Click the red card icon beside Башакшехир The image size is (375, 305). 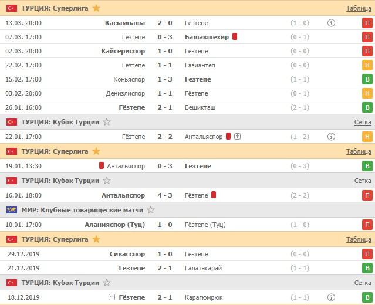(x=235, y=36)
